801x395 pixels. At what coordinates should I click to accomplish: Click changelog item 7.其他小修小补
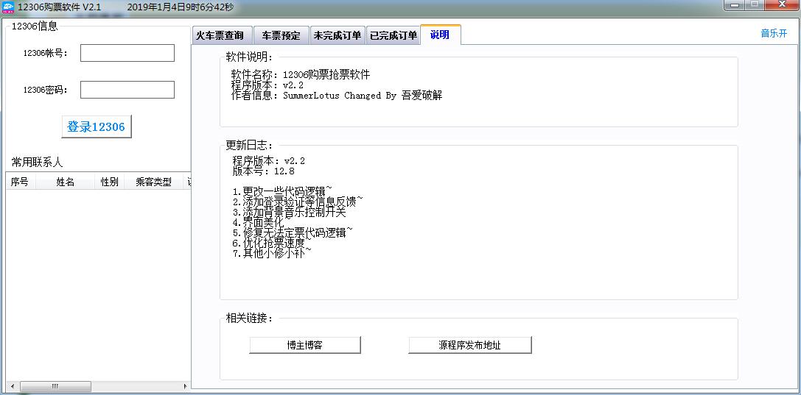pyautogui.click(x=272, y=253)
